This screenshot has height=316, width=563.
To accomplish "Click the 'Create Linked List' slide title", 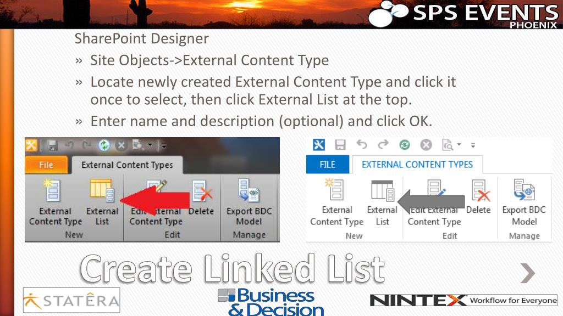I will click(x=233, y=269).
